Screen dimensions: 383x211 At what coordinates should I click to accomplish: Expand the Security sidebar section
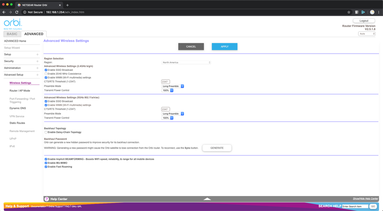pyautogui.click(x=37, y=61)
